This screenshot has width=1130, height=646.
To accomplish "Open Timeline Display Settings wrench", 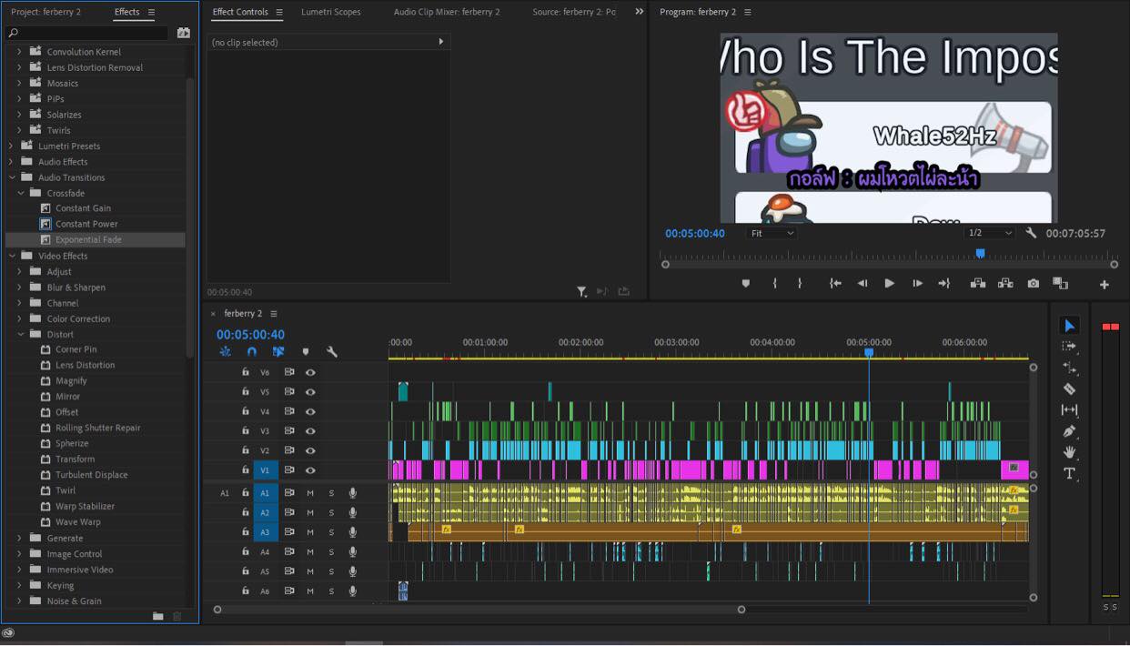I will 332,352.
